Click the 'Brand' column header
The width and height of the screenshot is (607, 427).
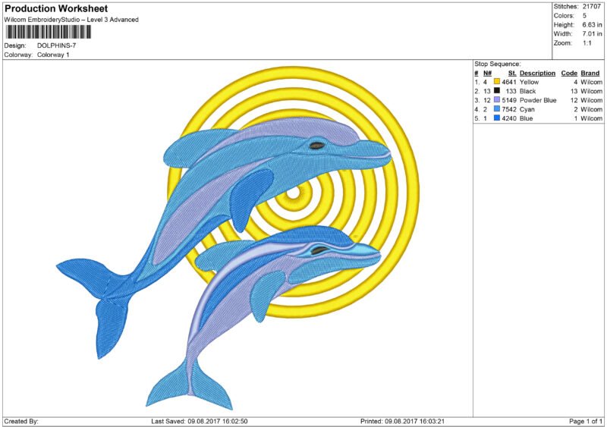coord(590,73)
